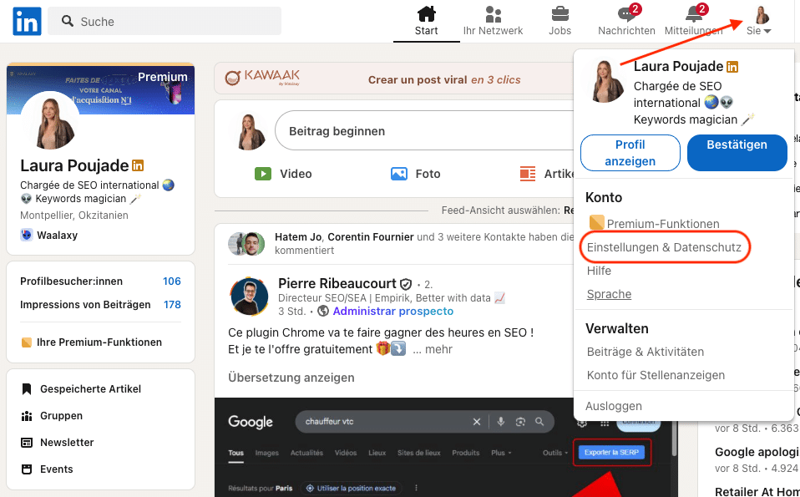
Task: Select Ausloggen to sign out
Action: (x=613, y=406)
